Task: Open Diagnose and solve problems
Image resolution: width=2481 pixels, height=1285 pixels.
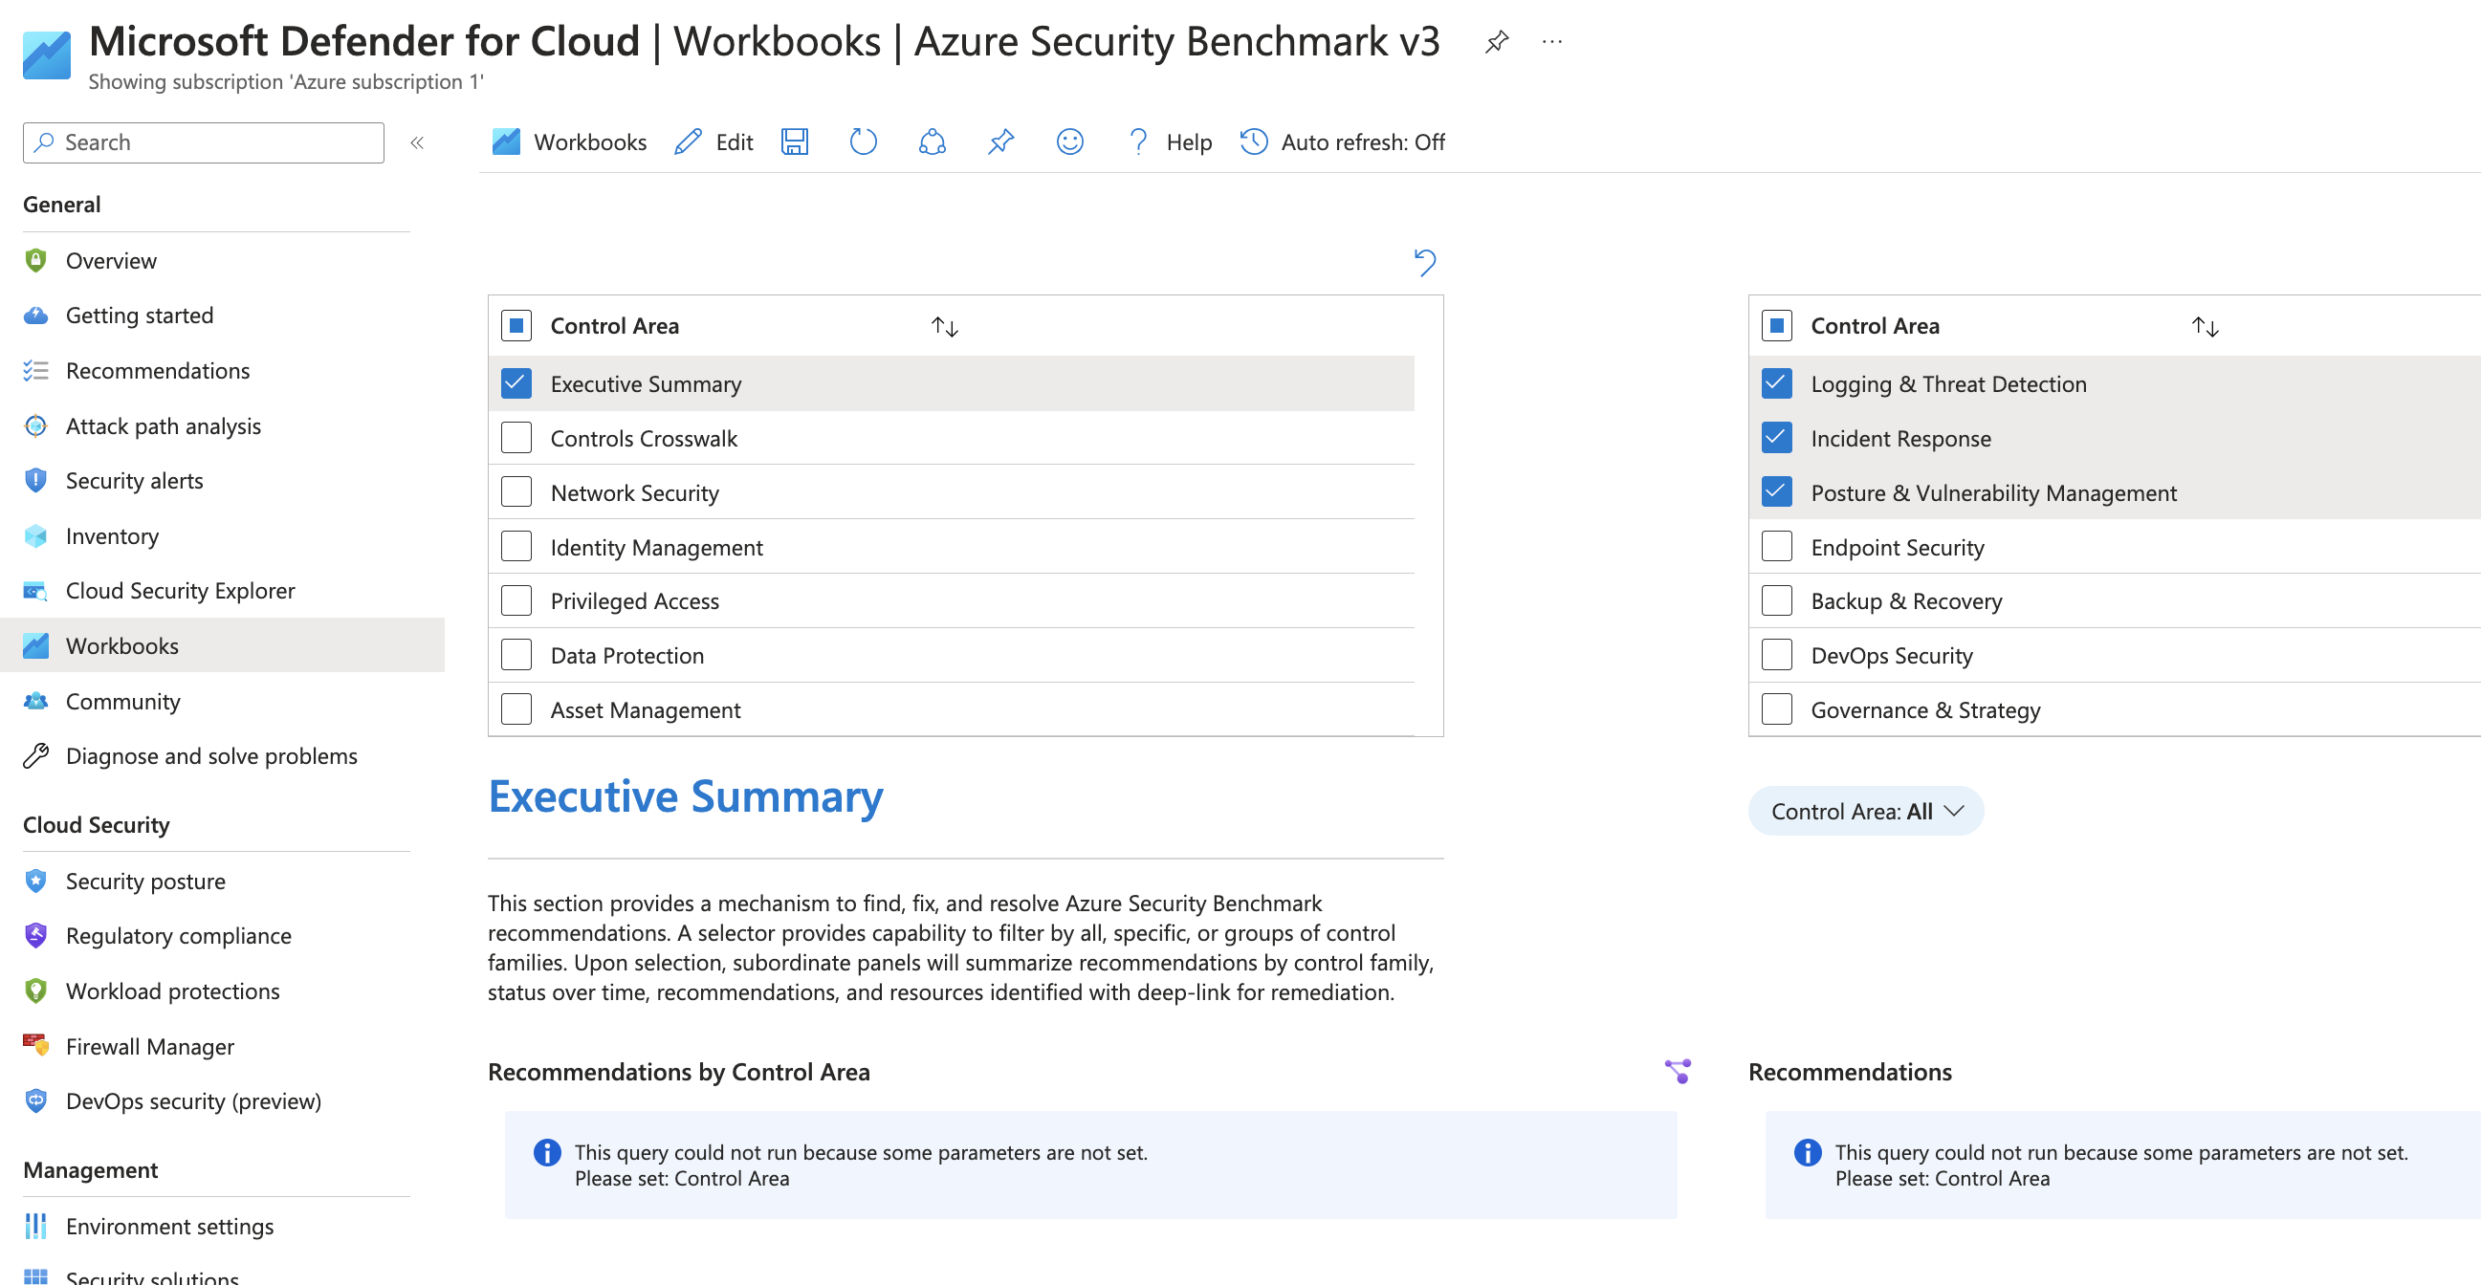Action: tap(222, 756)
